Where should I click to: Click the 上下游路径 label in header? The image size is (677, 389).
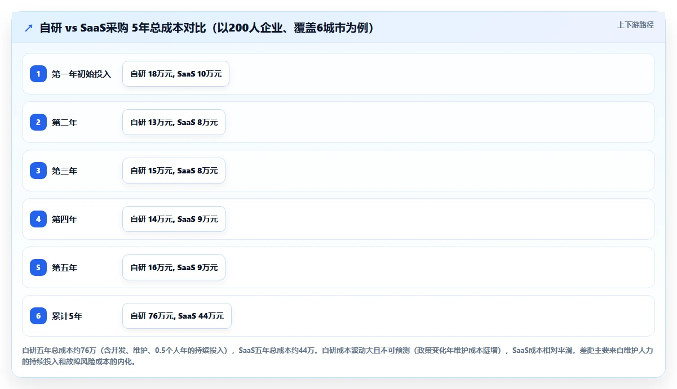pyautogui.click(x=635, y=25)
